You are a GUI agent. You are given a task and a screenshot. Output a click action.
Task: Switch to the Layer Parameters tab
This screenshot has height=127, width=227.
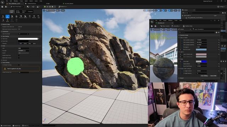point(198,29)
